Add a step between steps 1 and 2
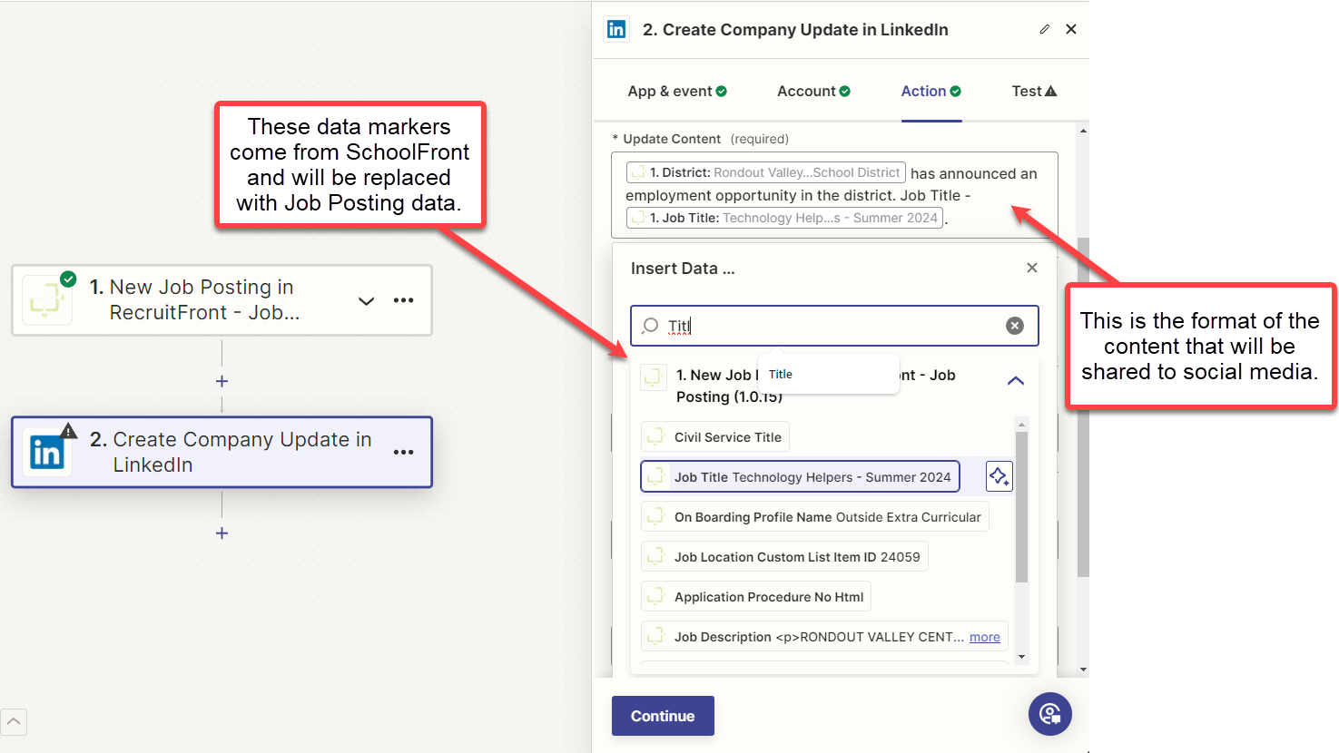This screenshot has width=1339, height=753. point(222,381)
